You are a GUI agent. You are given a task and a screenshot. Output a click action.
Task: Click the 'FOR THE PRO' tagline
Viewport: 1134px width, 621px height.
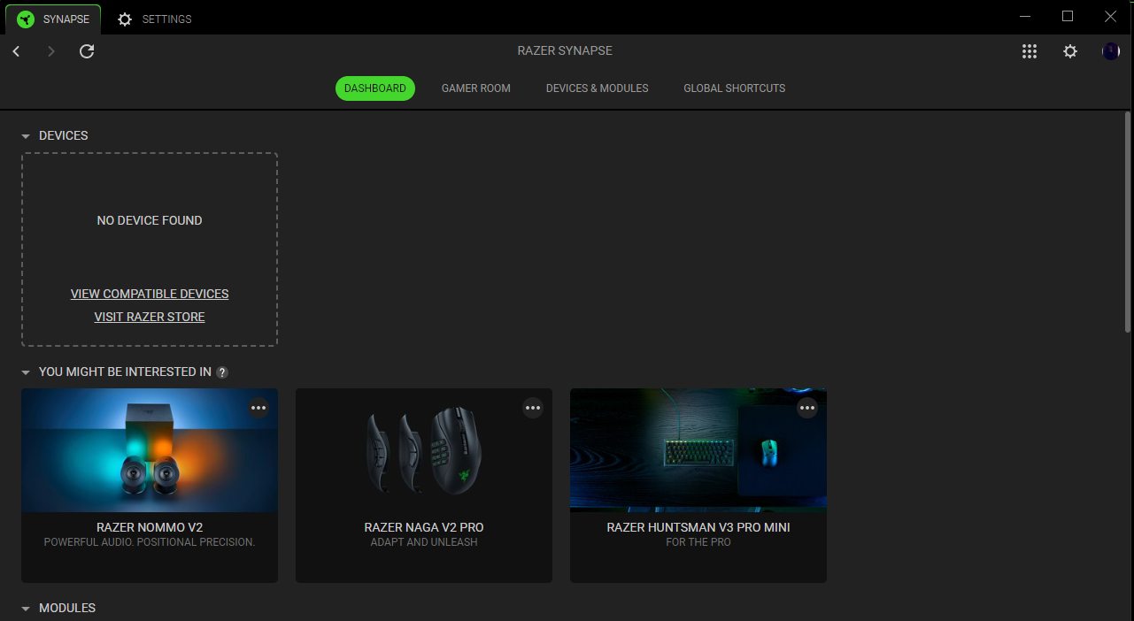(698, 542)
